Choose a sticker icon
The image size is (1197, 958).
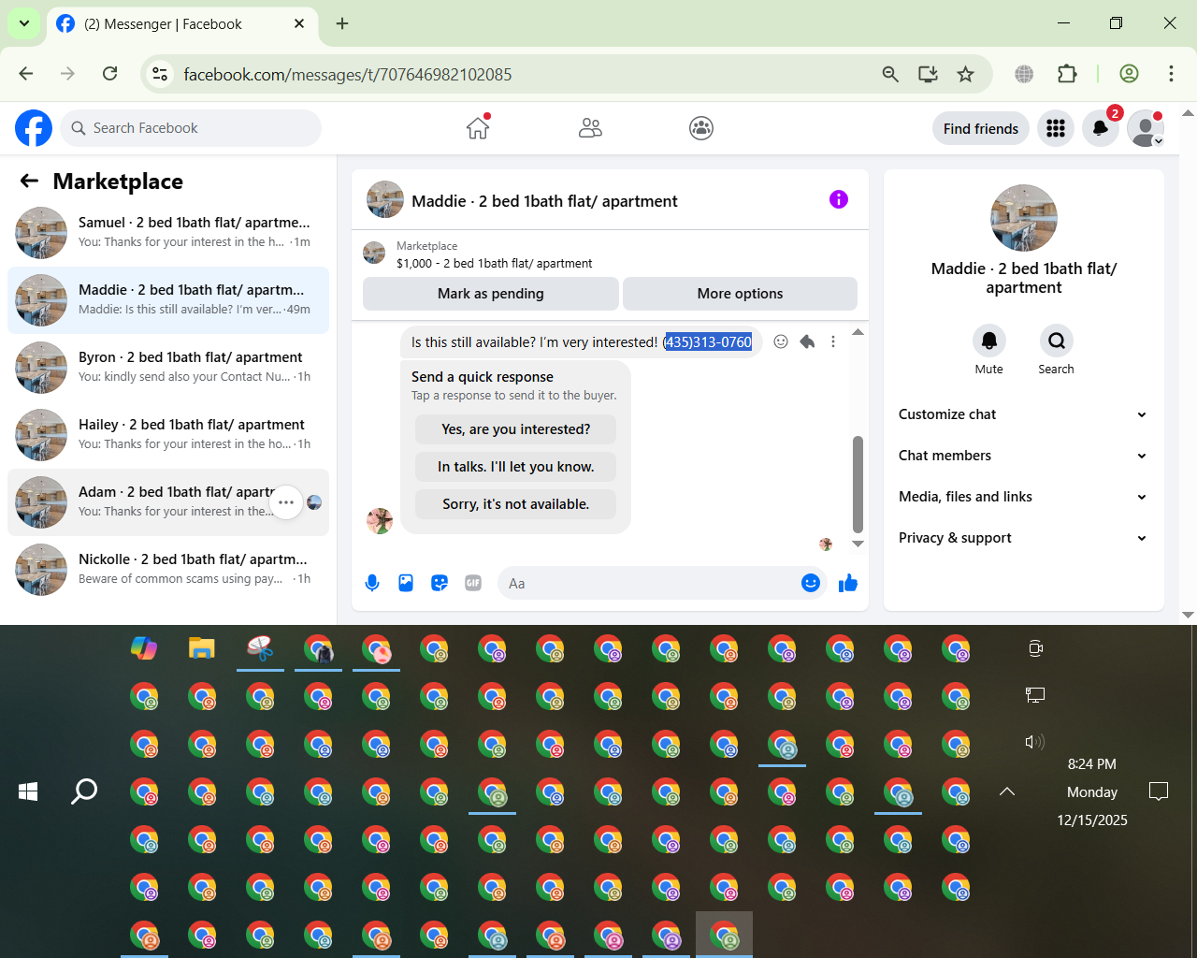[x=440, y=583]
